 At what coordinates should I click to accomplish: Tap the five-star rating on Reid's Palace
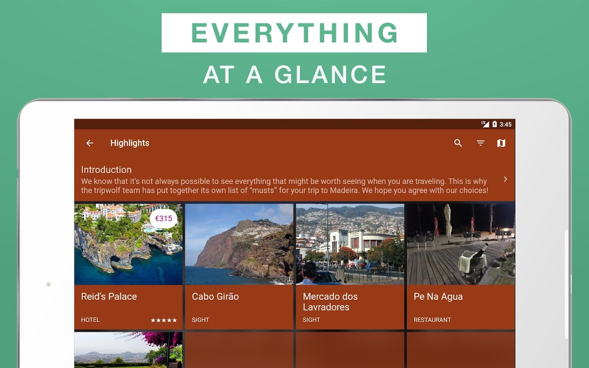pos(164,320)
